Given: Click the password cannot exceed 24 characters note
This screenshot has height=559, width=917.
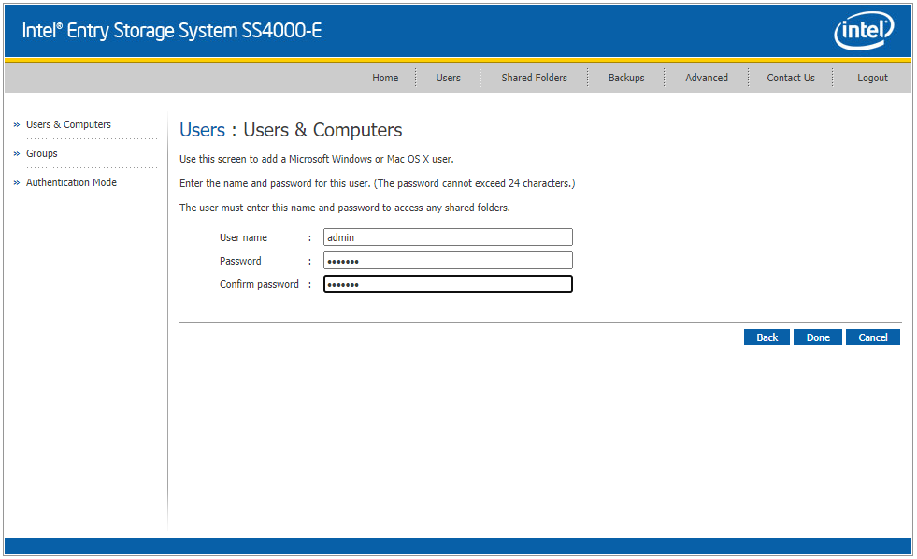Looking at the screenshot, I should coord(474,183).
